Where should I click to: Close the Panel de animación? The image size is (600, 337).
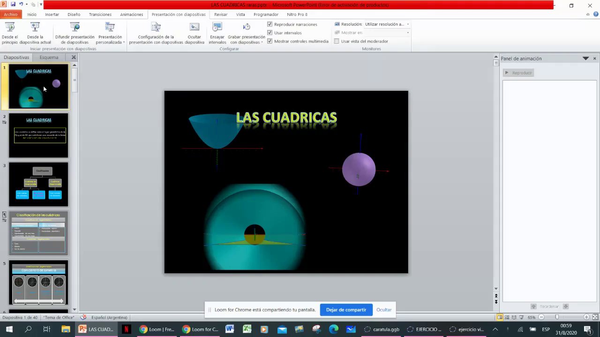pos(595,59)
